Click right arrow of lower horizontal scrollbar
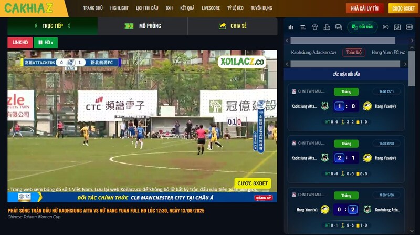The width and height of the screenshot is (420, 235). (x=405, y=64)
